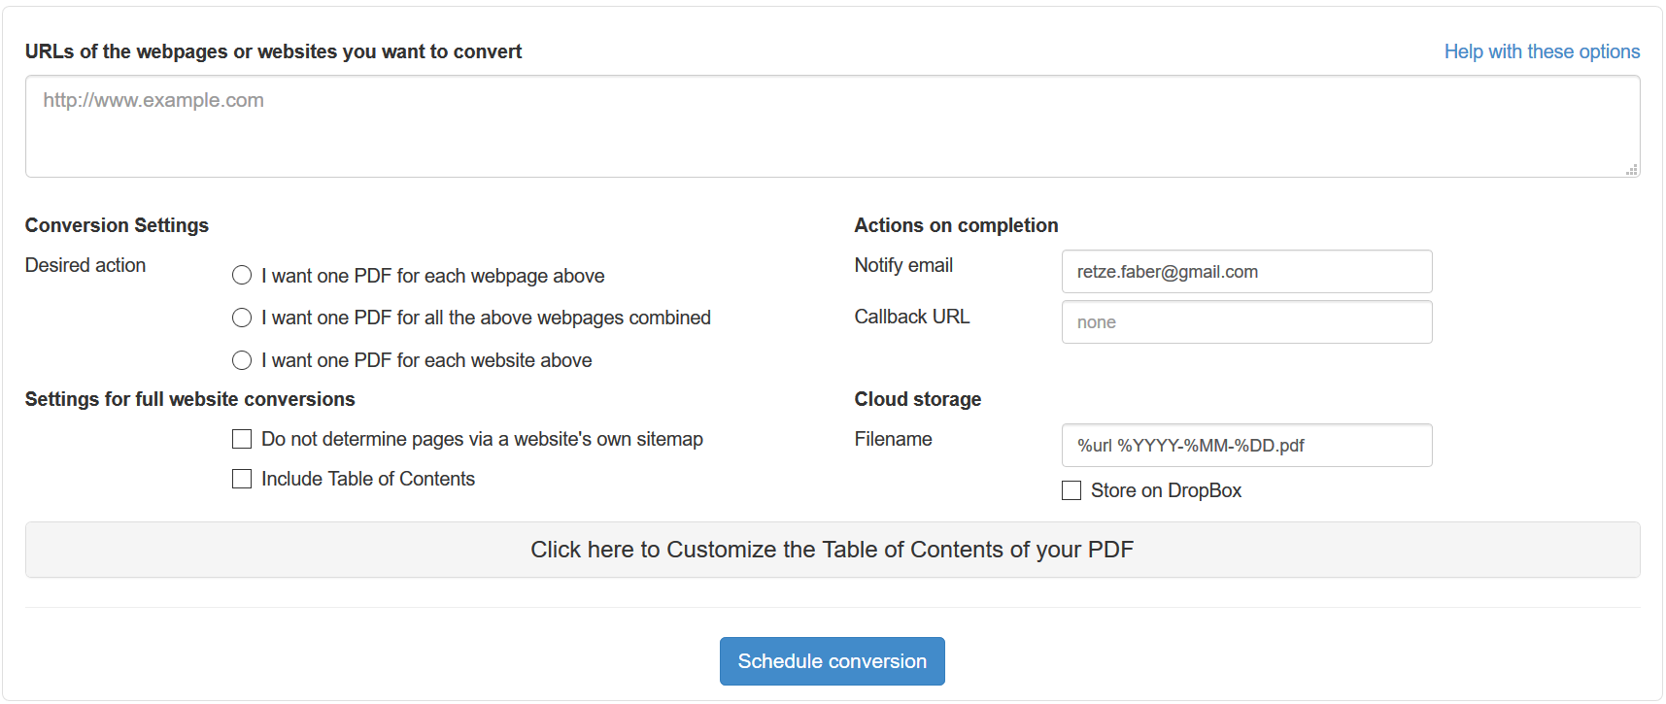1666x704 pixels.
Task: Click the textarea resize grip handle
Action: pyautogui.click(x=1632, y=169)
